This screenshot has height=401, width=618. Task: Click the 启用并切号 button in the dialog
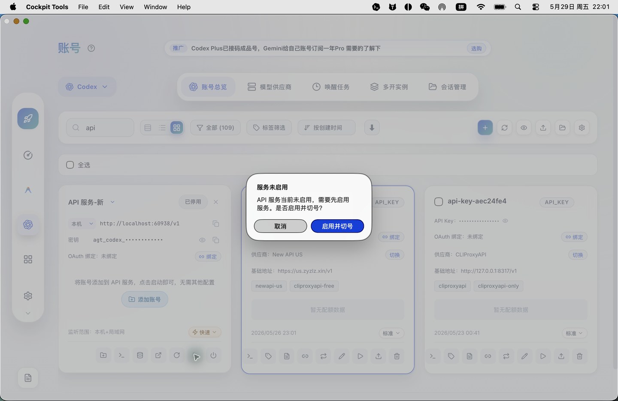click(x=337, y=226)
